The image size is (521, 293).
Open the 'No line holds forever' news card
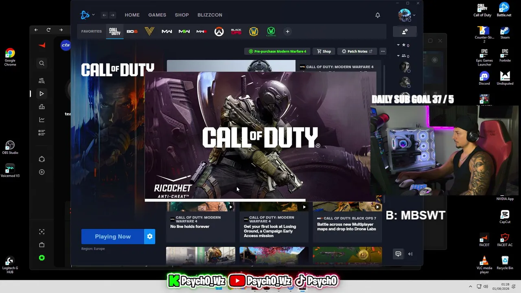[x=201, y=222]
